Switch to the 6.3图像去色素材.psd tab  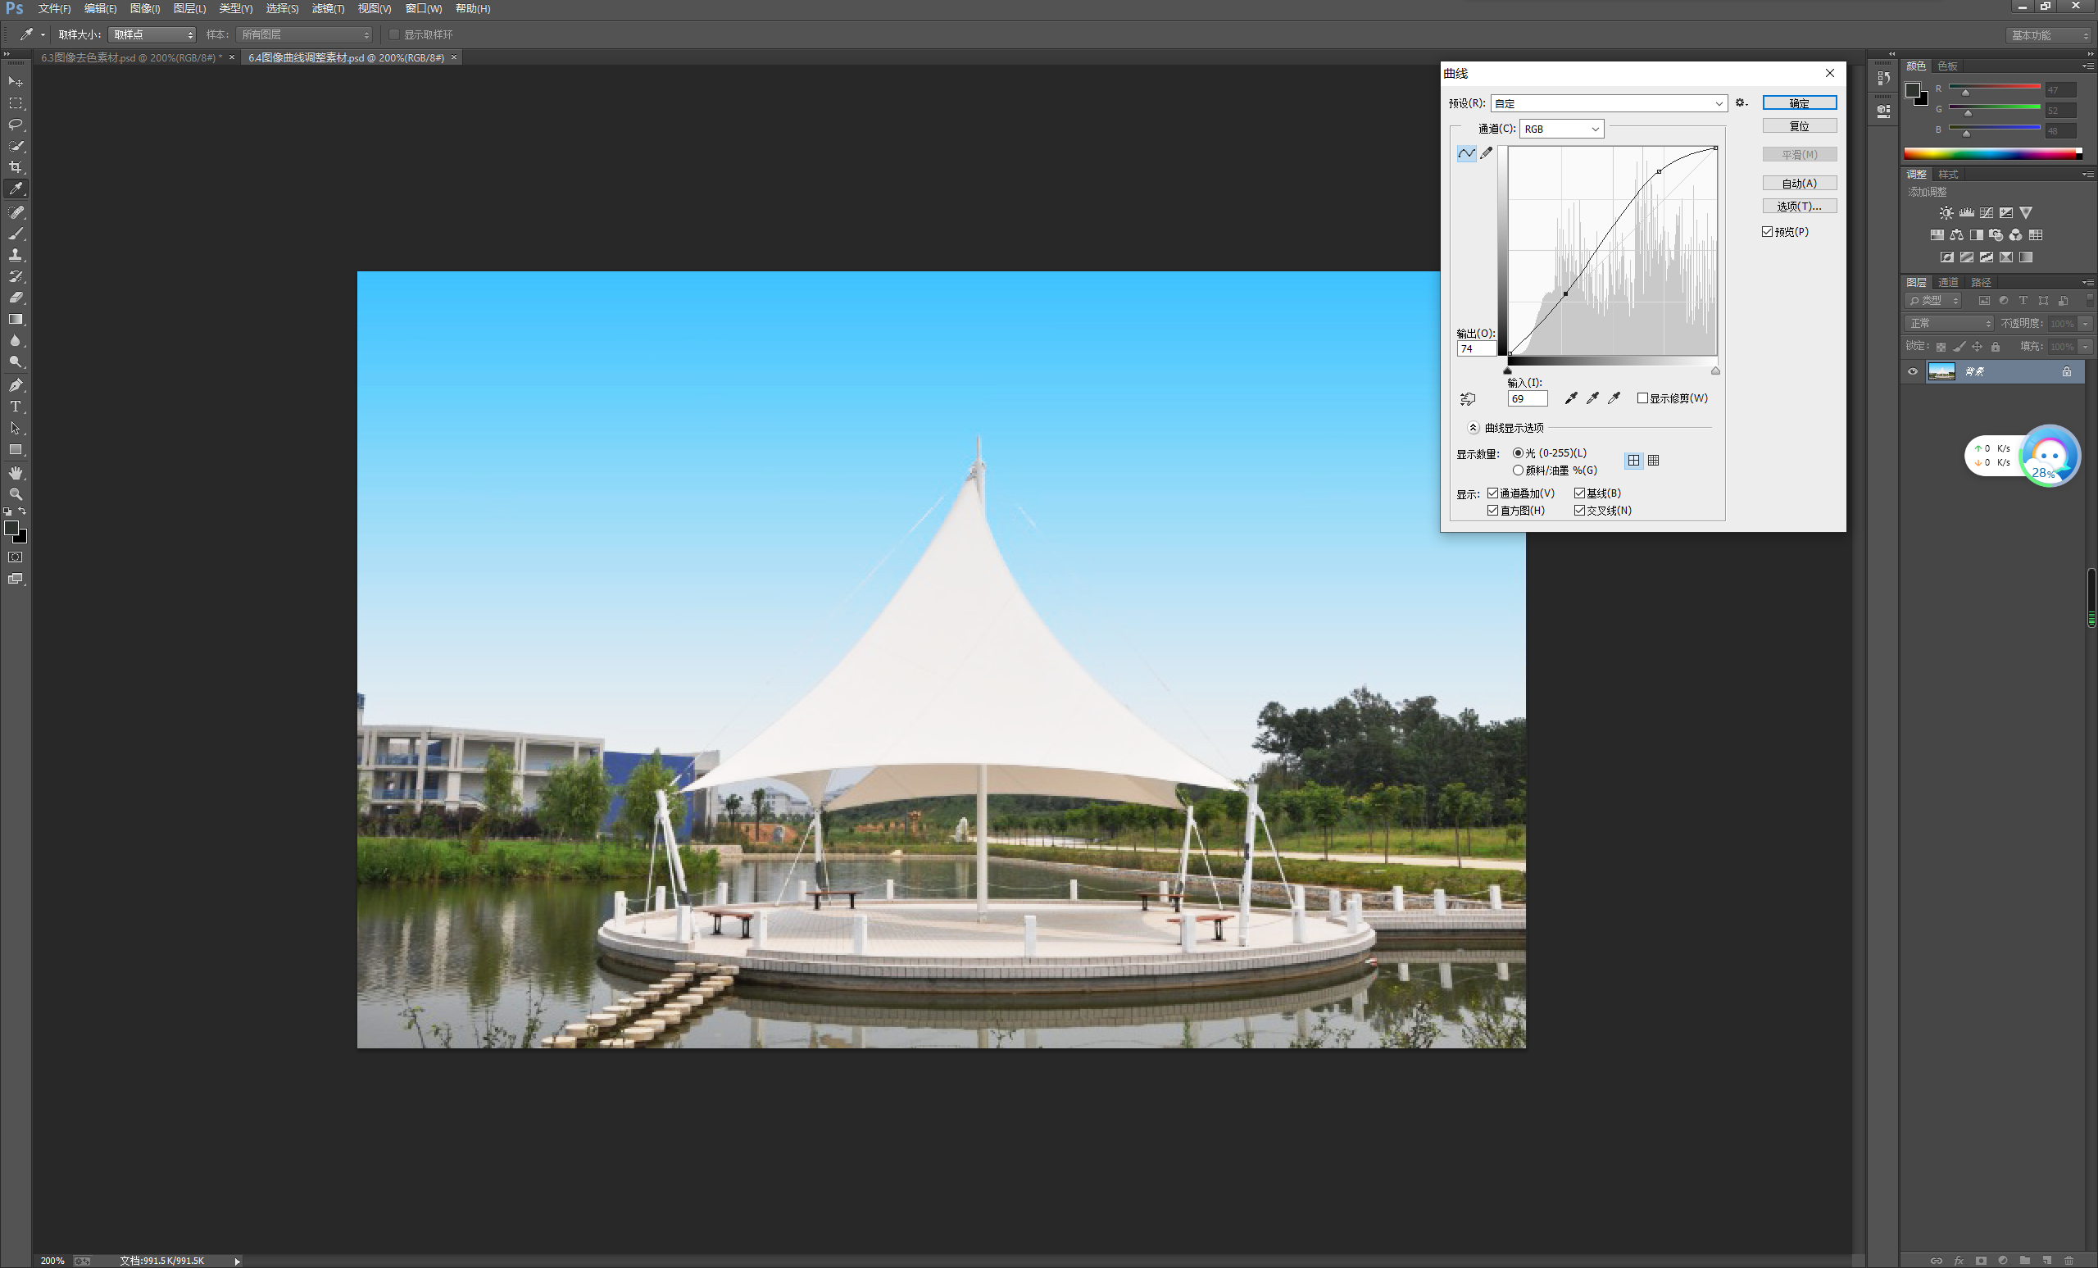131,58
